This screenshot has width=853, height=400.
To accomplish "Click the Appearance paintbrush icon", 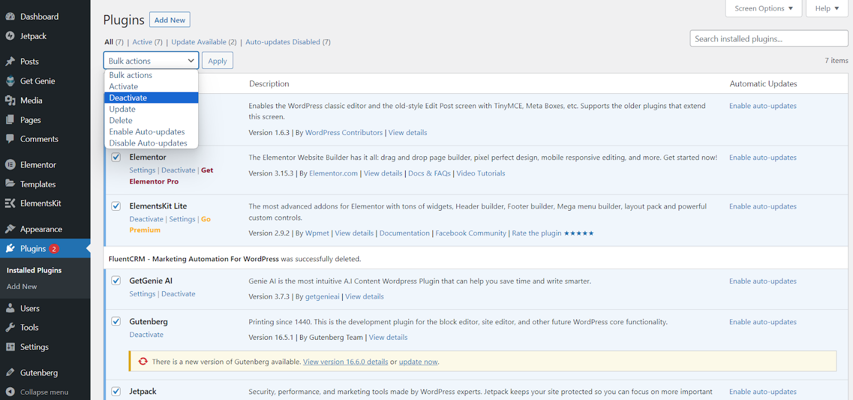I will (10, 229).
